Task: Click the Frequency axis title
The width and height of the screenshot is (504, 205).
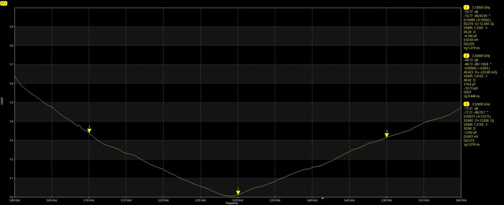Action: point(232,203)
